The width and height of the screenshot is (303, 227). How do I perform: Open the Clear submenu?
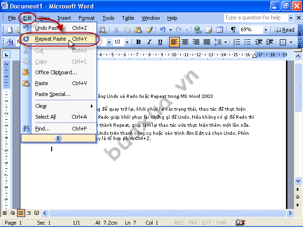[x=58, y=106]
